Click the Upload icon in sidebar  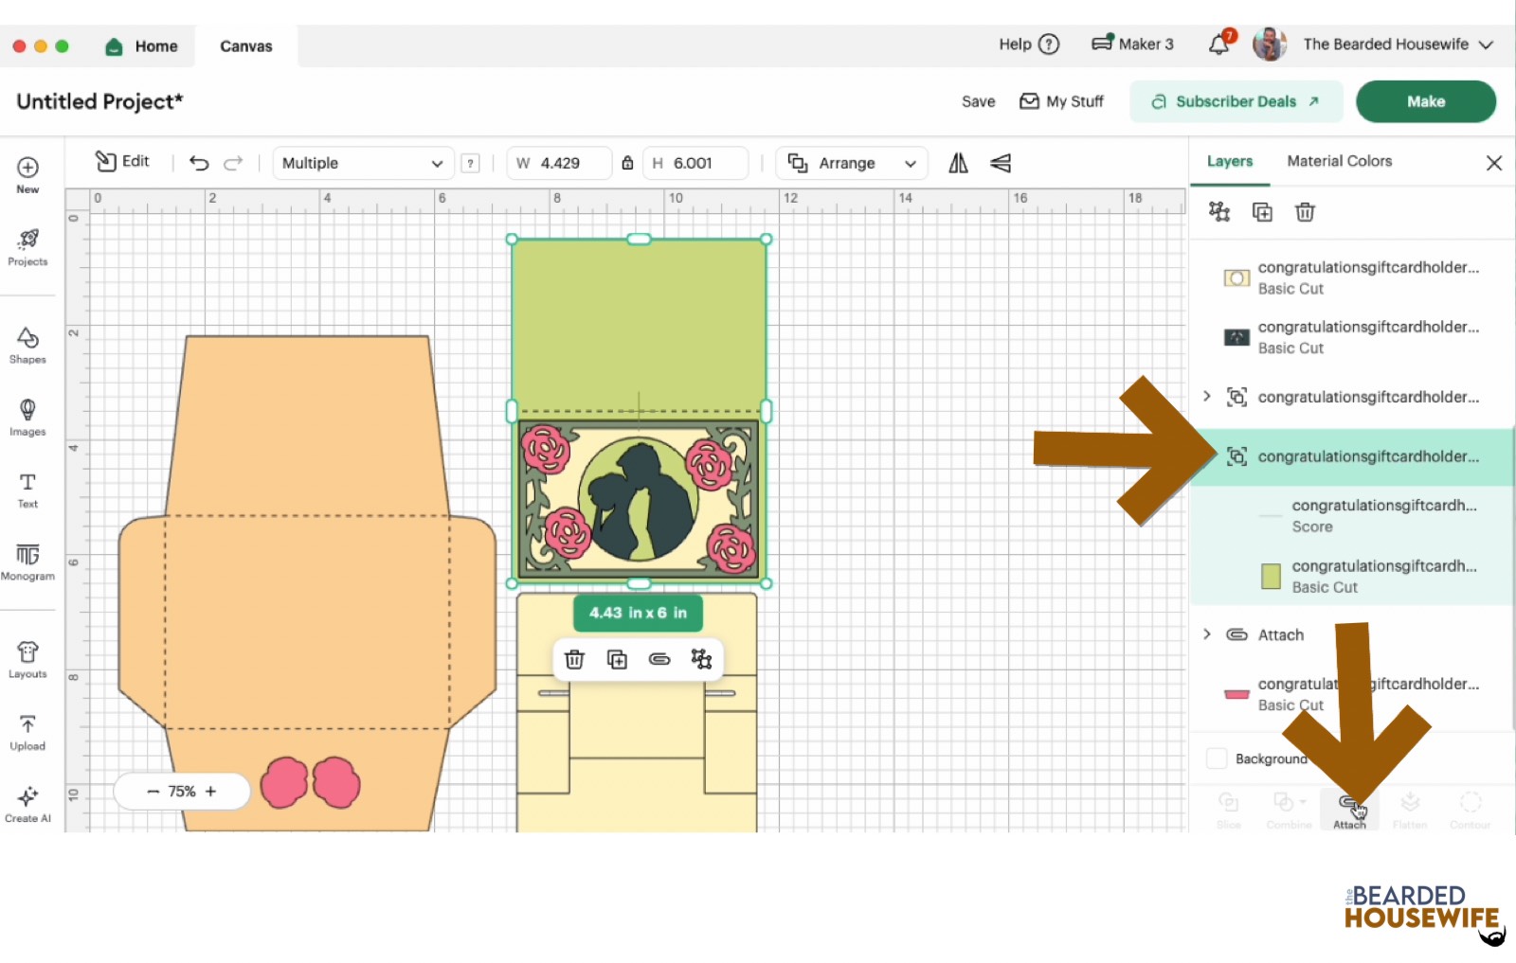27,732
